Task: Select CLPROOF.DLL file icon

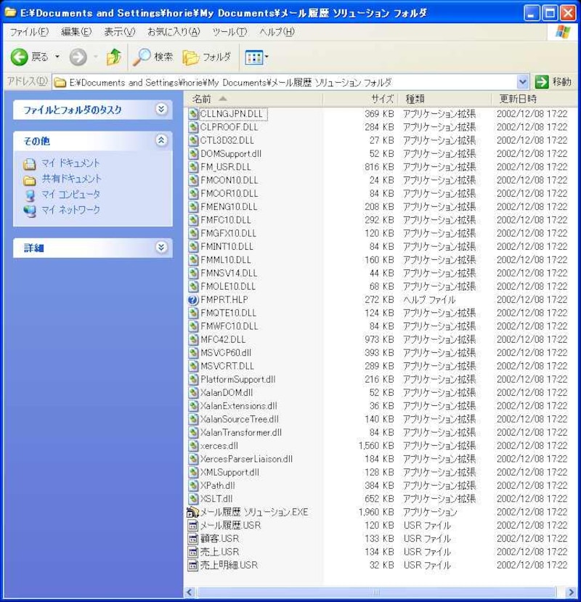Action: click(193, 127)
